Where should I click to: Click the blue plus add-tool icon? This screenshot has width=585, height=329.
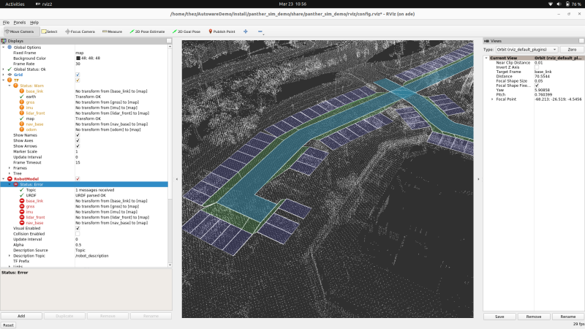coord(246,31)
